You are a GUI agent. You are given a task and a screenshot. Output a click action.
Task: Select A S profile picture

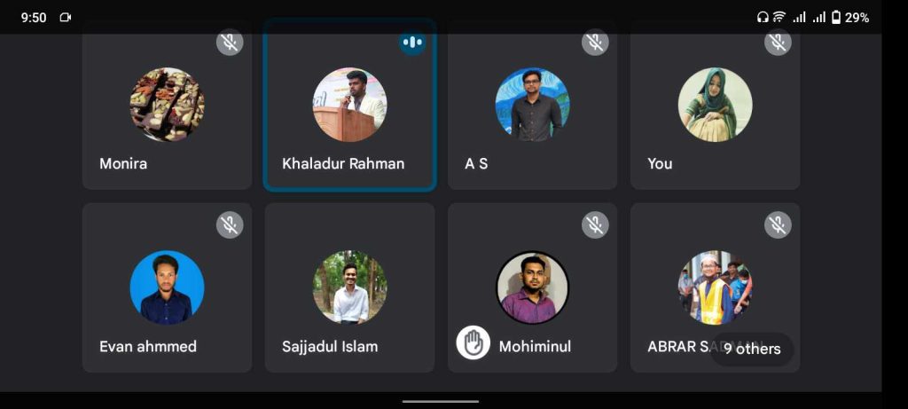click(532, 105)
